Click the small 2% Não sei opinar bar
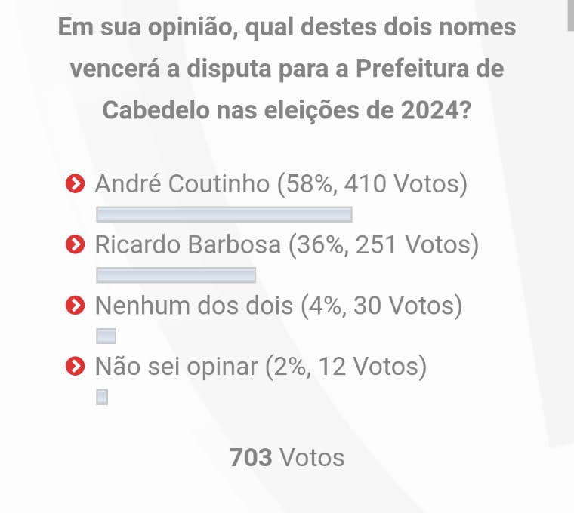 [102, 397]
